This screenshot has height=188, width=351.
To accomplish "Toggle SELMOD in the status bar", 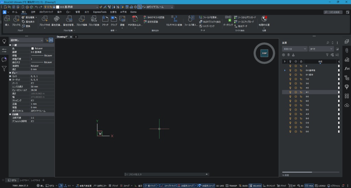I will [255, 186].
